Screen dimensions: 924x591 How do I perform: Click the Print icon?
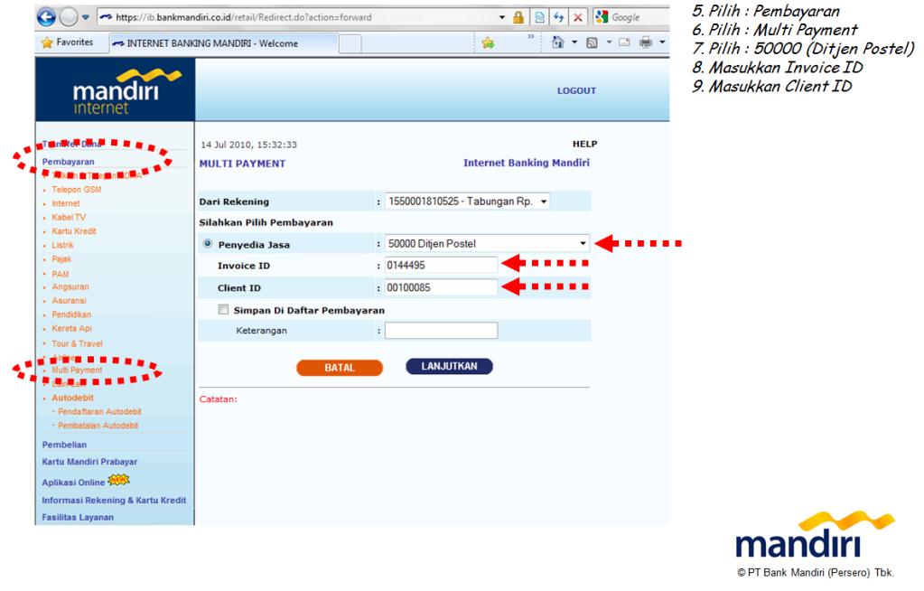(x=646, y=42)
